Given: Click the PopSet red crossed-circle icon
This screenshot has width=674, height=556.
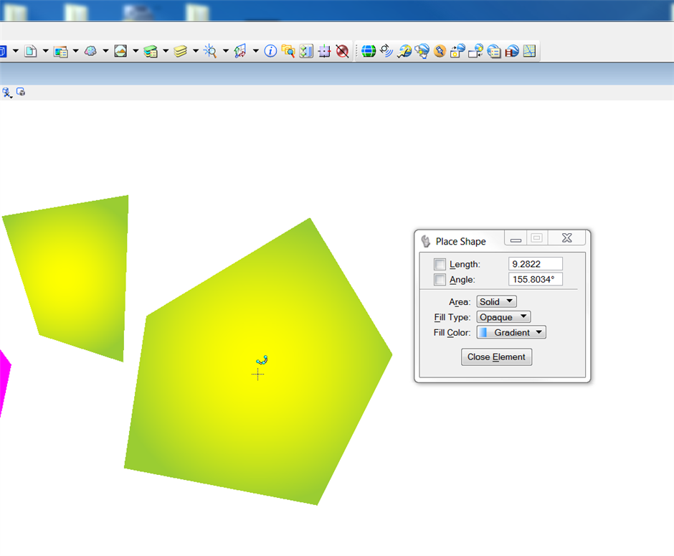Looking at the screenshot, I should [342, 51].
